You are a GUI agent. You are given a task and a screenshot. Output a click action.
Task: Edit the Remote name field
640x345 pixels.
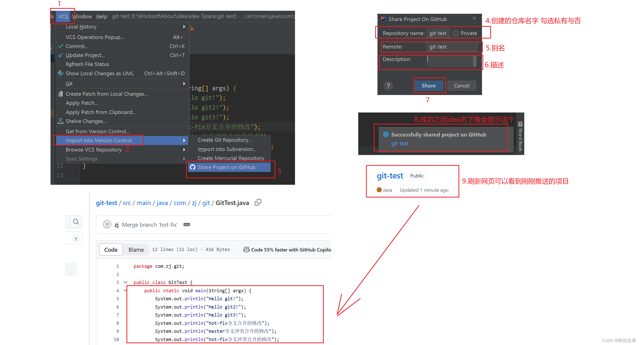pos(452,47)
